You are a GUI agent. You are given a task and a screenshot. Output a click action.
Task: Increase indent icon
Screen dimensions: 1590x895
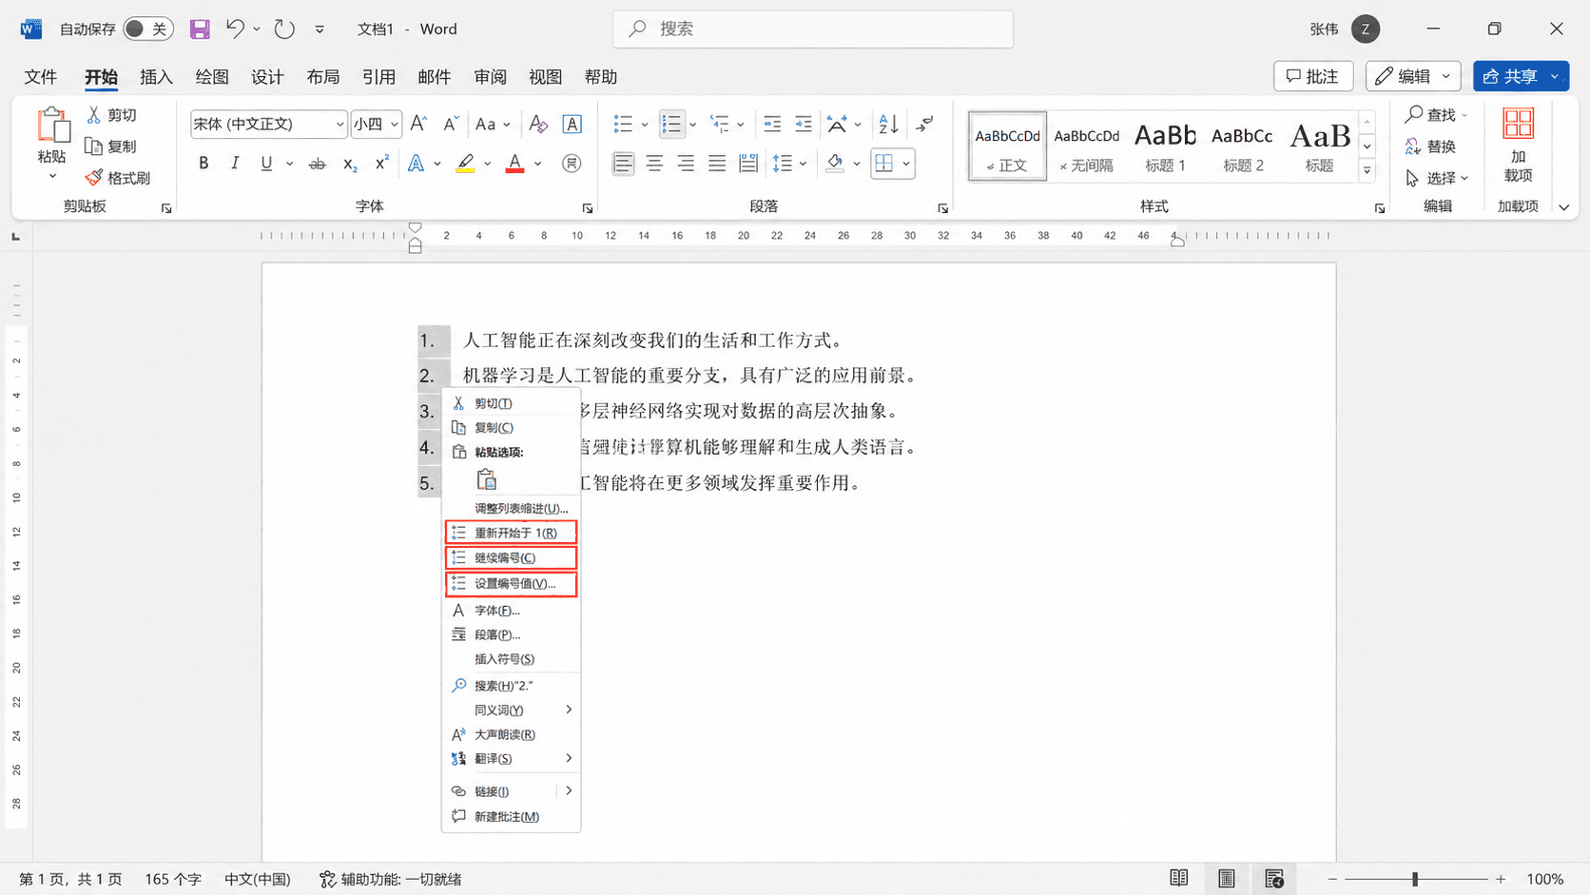coord(804,124)
